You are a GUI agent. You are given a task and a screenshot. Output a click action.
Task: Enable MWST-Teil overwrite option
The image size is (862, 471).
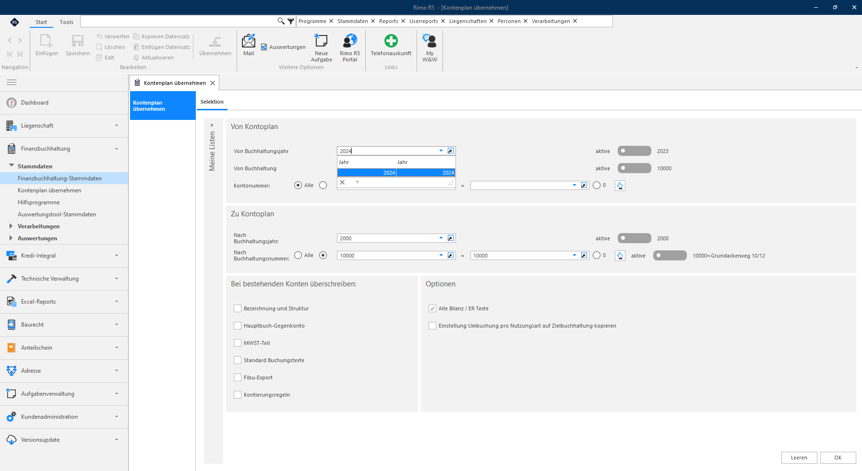point(238,343)
